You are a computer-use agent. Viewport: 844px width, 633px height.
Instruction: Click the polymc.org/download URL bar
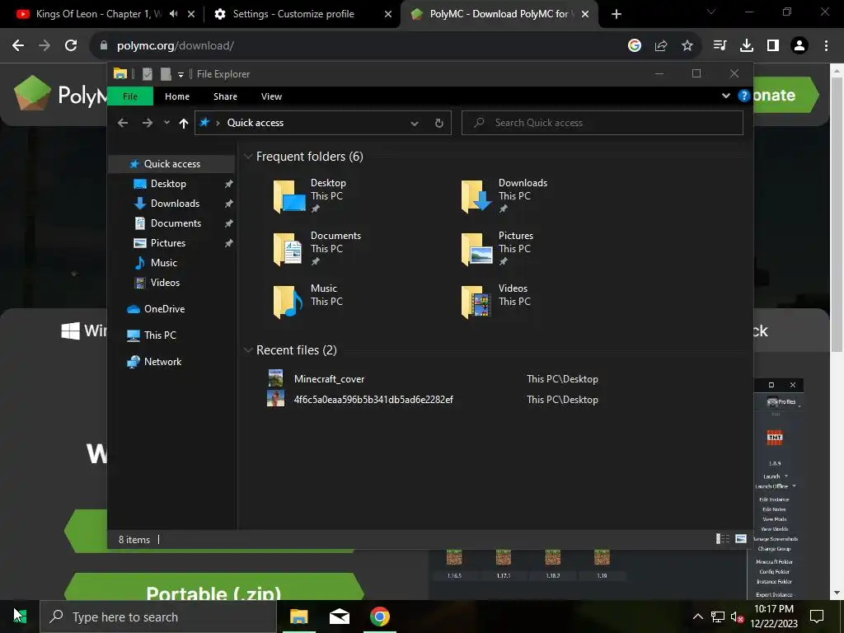click(176, 46)
